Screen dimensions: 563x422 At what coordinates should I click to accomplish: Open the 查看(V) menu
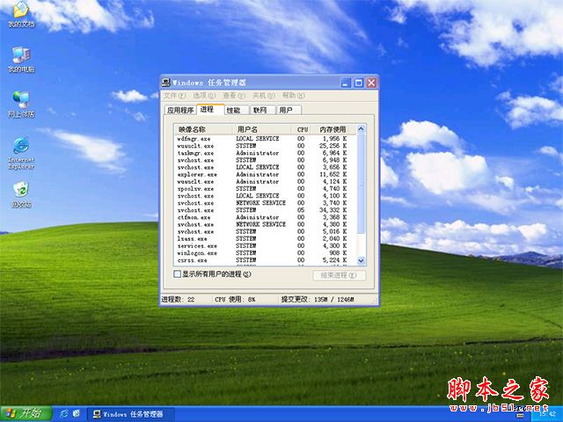pos(234,96)
